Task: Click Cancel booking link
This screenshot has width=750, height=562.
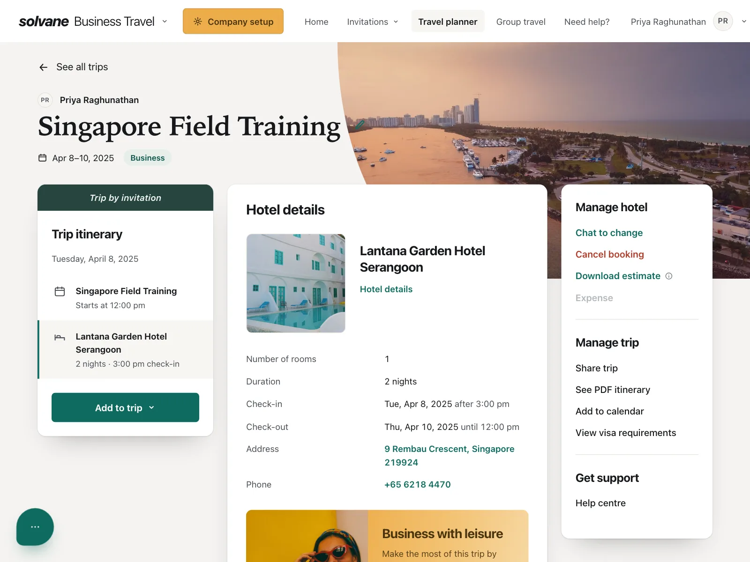Action: (609, 254)
